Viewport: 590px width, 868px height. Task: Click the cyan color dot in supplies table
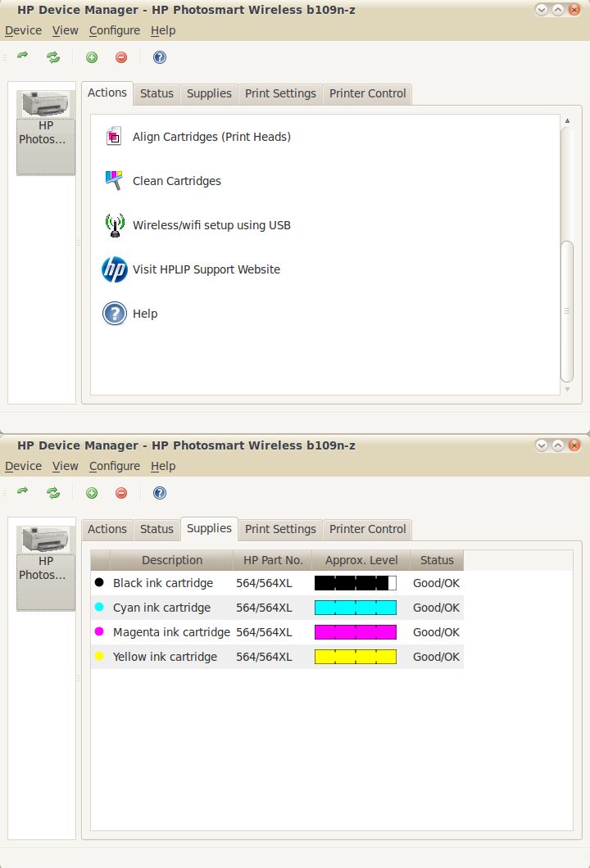tap(99, 607)
